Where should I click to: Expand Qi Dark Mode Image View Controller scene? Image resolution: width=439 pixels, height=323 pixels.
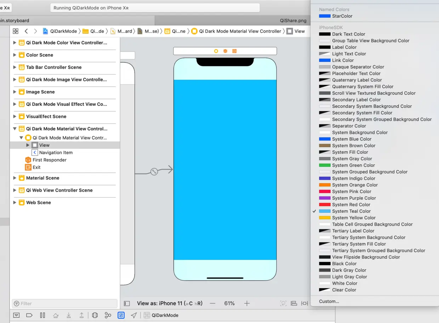click(x=15, y=79)
